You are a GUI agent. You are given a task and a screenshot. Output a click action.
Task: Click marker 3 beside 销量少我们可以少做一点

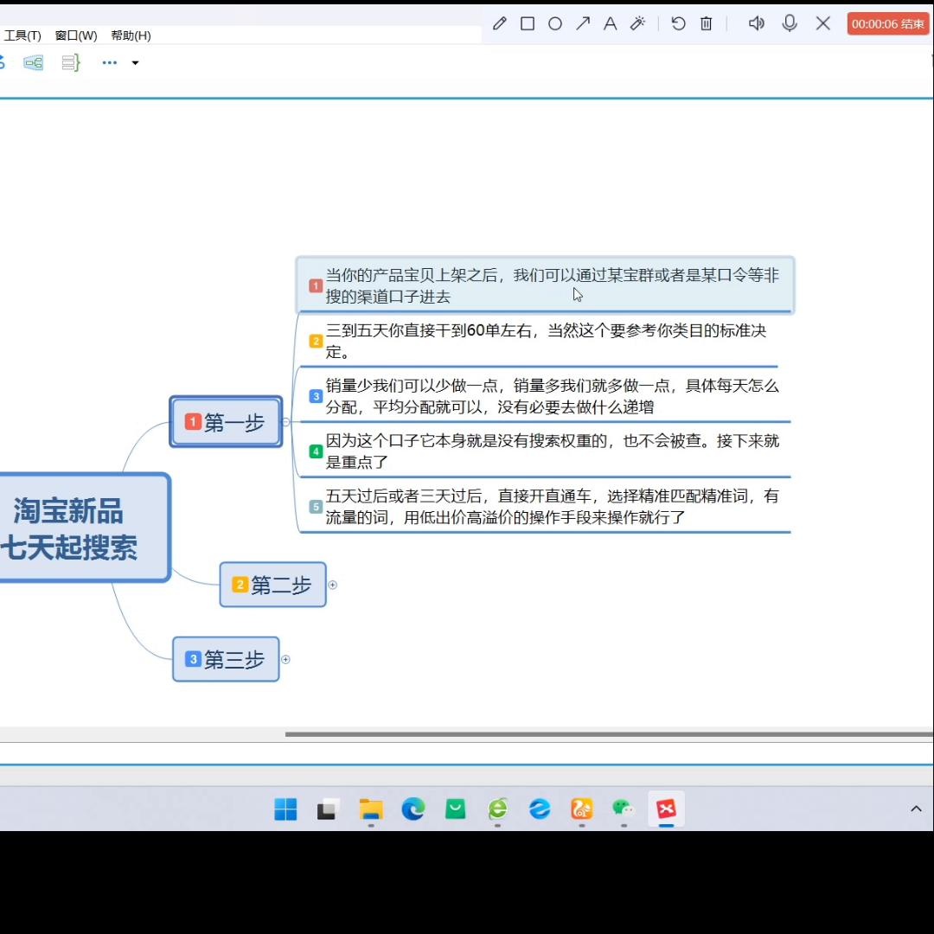coord(316,396)
